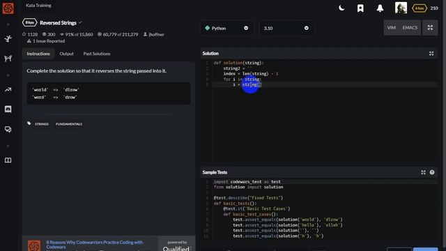Open the 3.10 version dropdown

click(286, 28)
